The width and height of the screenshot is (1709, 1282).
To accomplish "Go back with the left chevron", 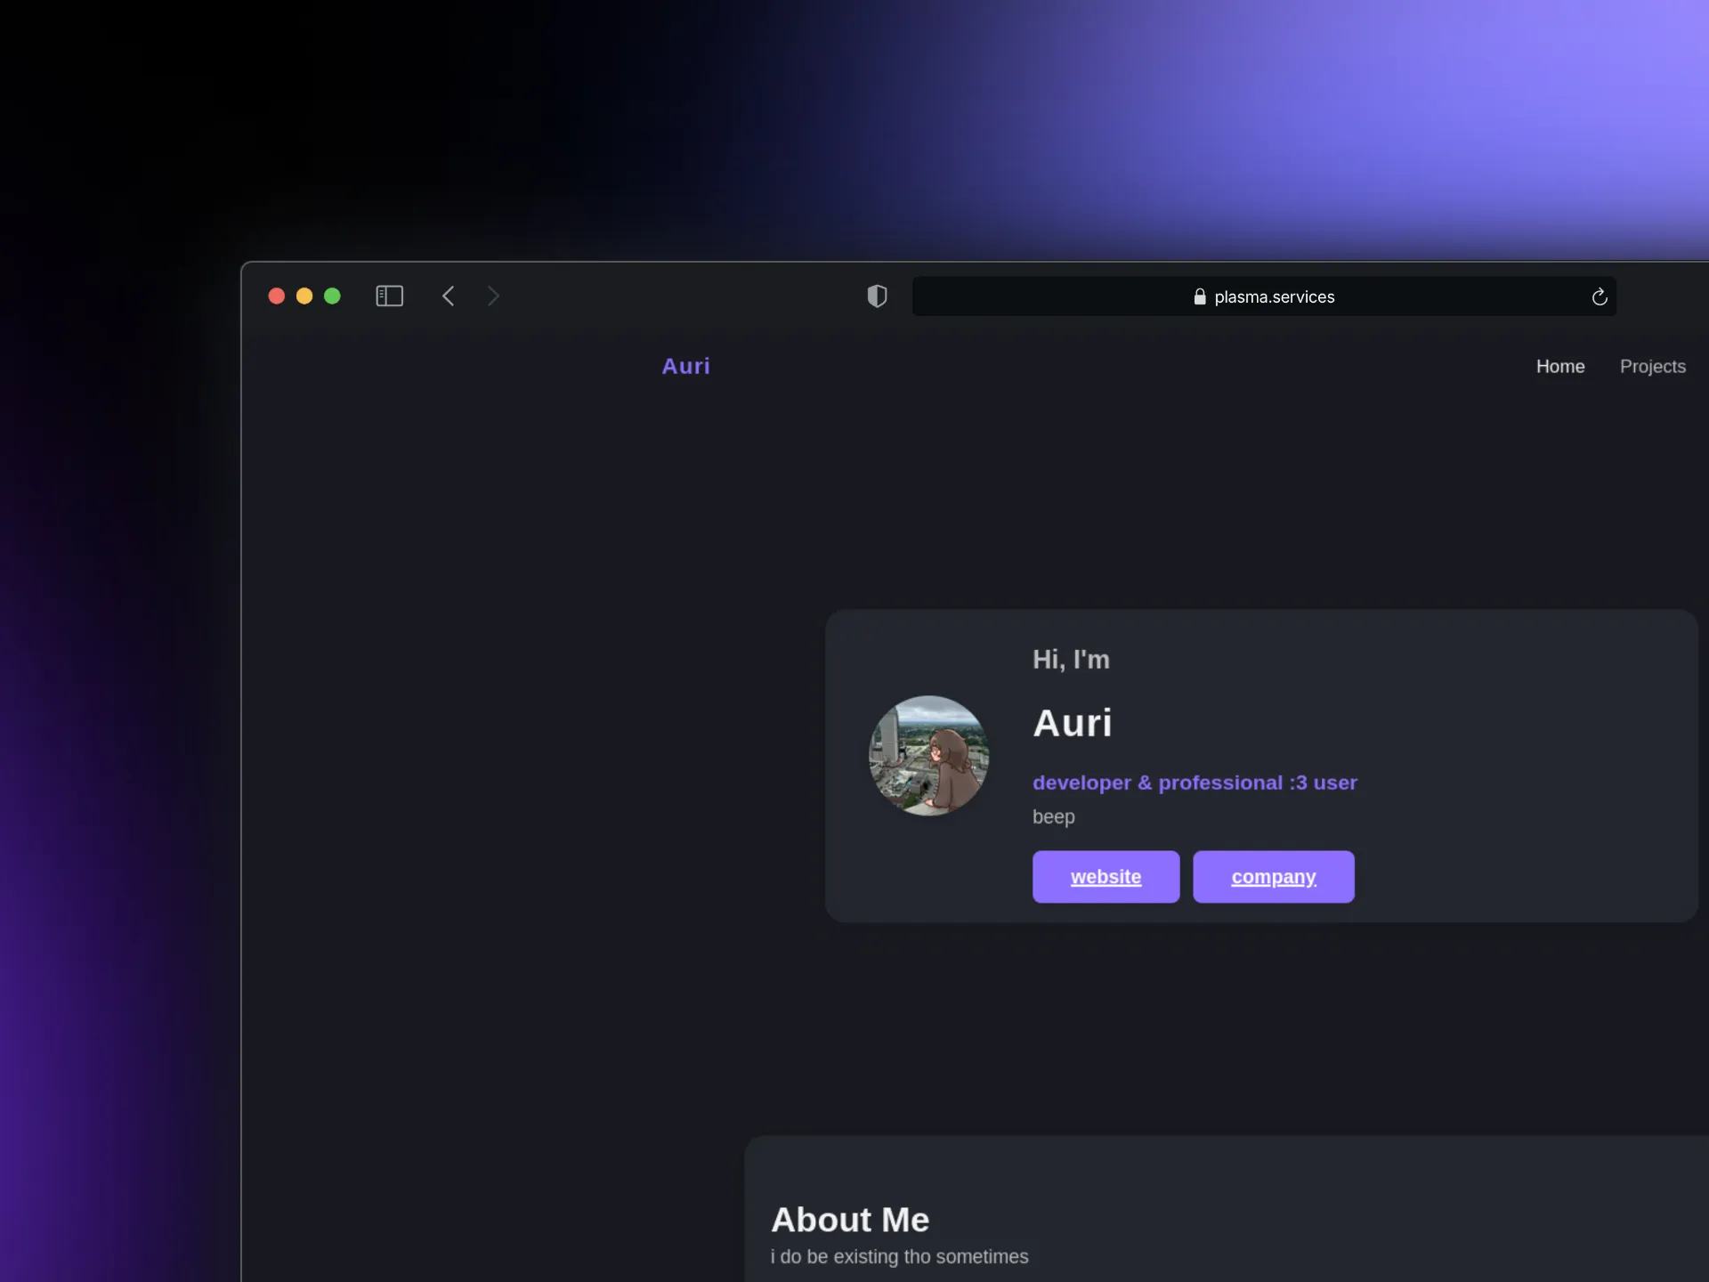I will [x=449, y=296].
